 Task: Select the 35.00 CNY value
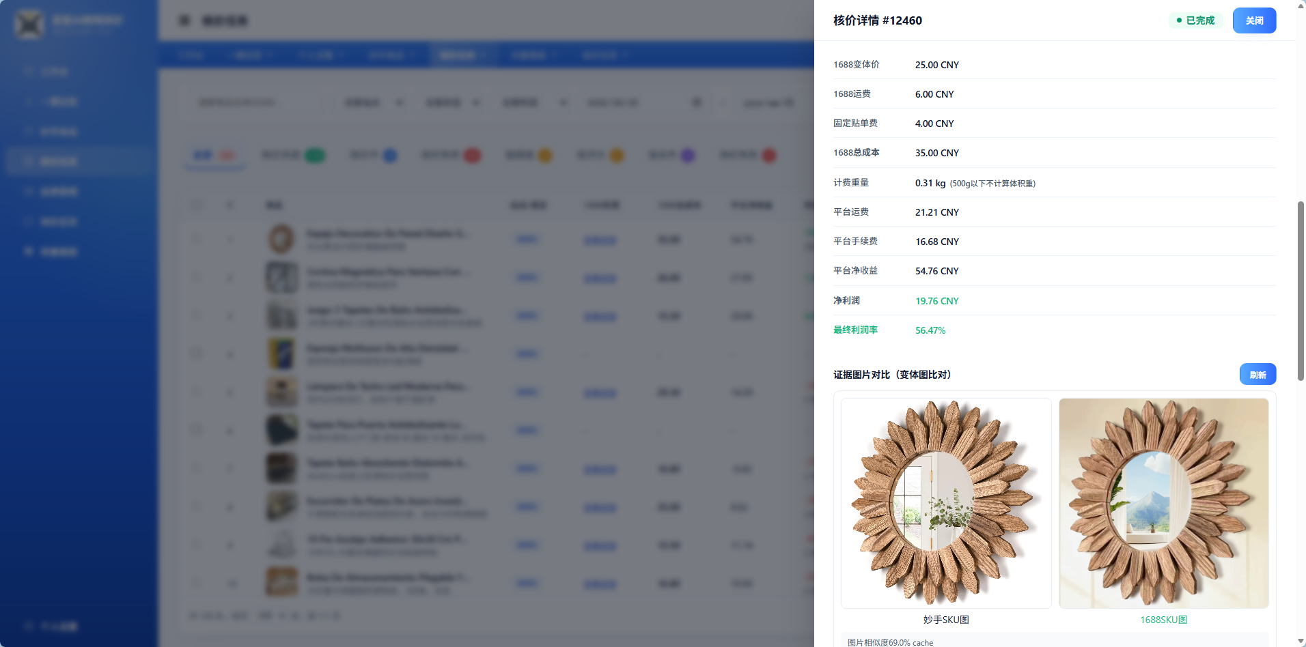(x=937, y=153)
